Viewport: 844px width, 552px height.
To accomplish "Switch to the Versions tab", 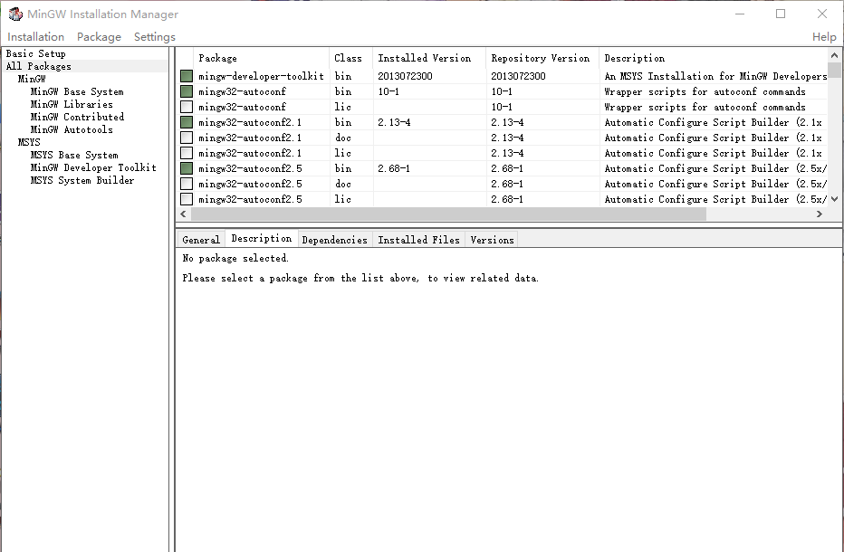I will pos(492,240).
